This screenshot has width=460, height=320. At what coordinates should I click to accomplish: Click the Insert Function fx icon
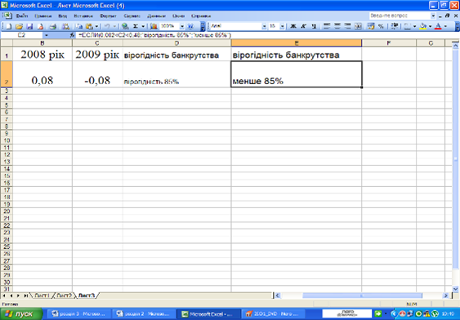coord(73,35)
